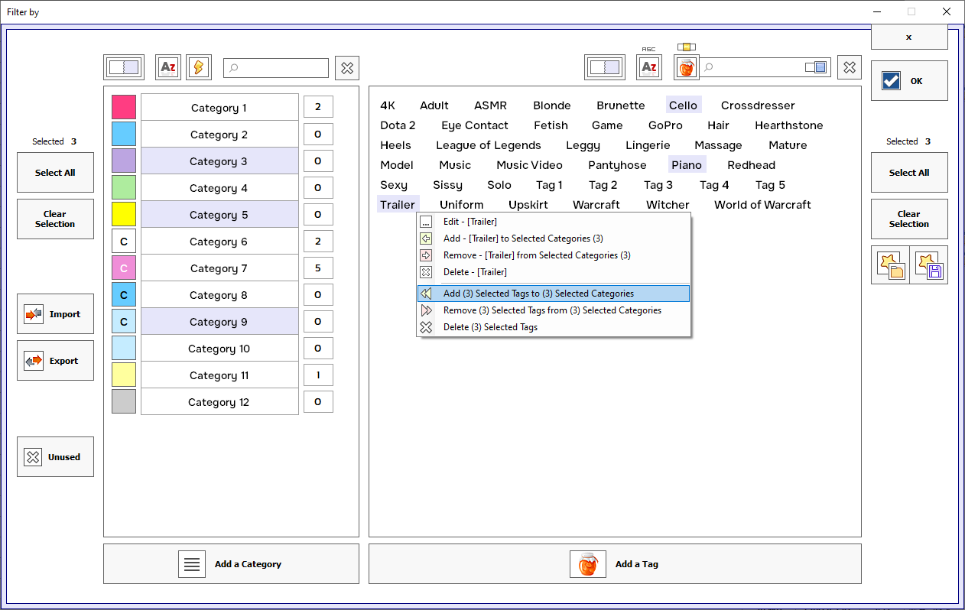The height and width of the screenshot is (610, 965).
Task: Open the green swatch of Category 4
Action: point(124,187)
